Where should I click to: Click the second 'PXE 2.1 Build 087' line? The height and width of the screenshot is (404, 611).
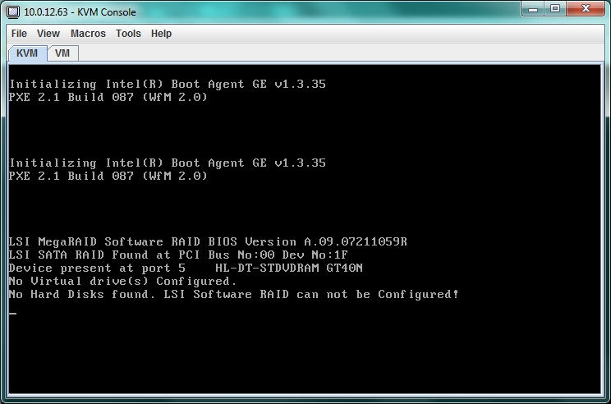[108, 176]
